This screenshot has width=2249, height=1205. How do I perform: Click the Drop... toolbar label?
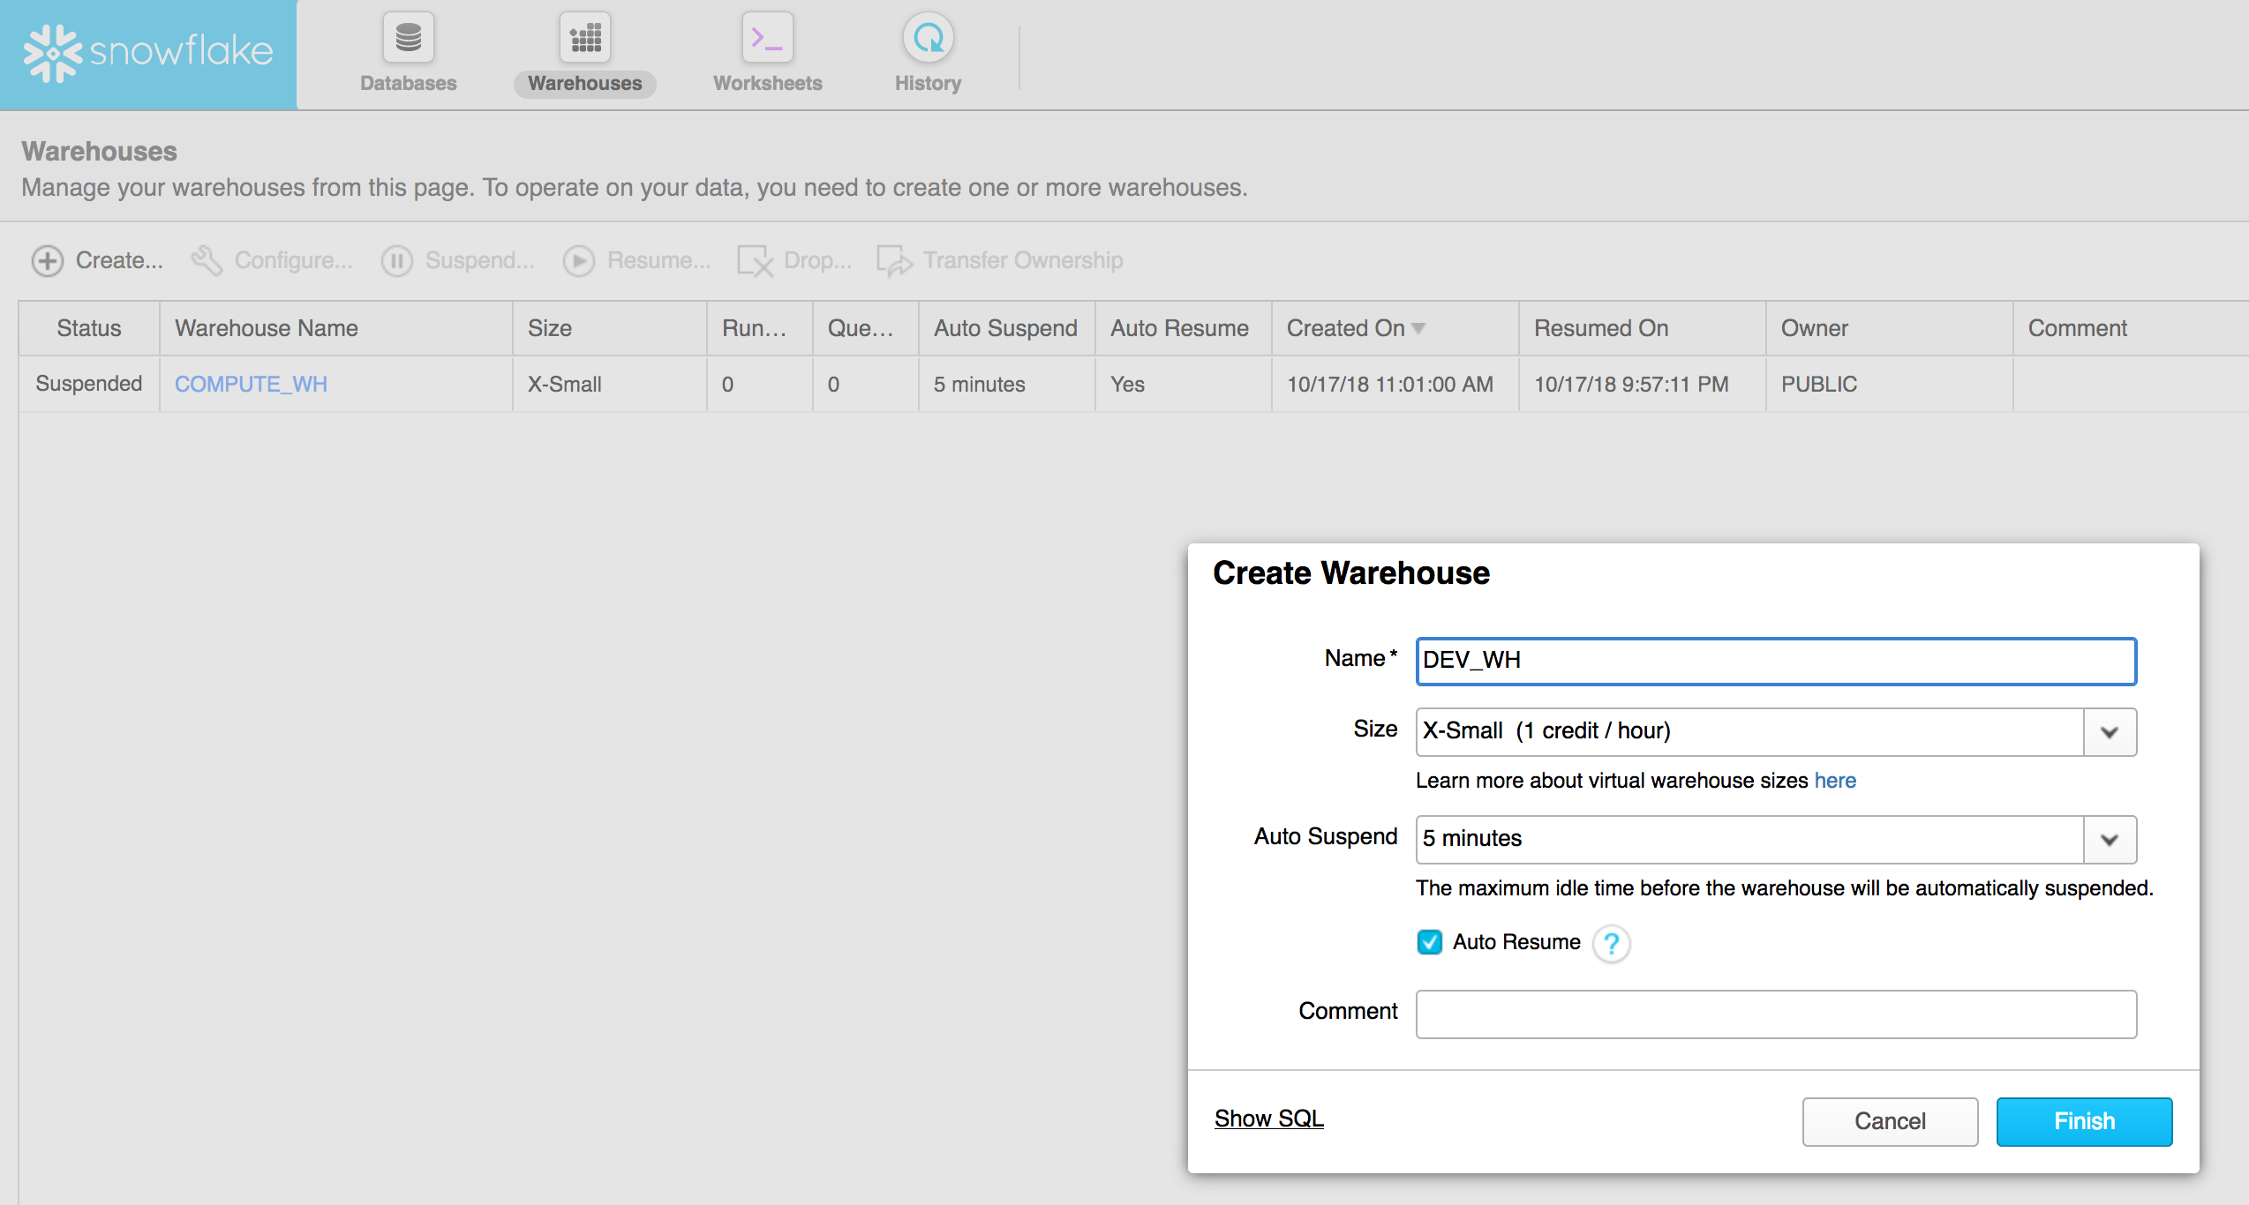(x=817, y=260)
